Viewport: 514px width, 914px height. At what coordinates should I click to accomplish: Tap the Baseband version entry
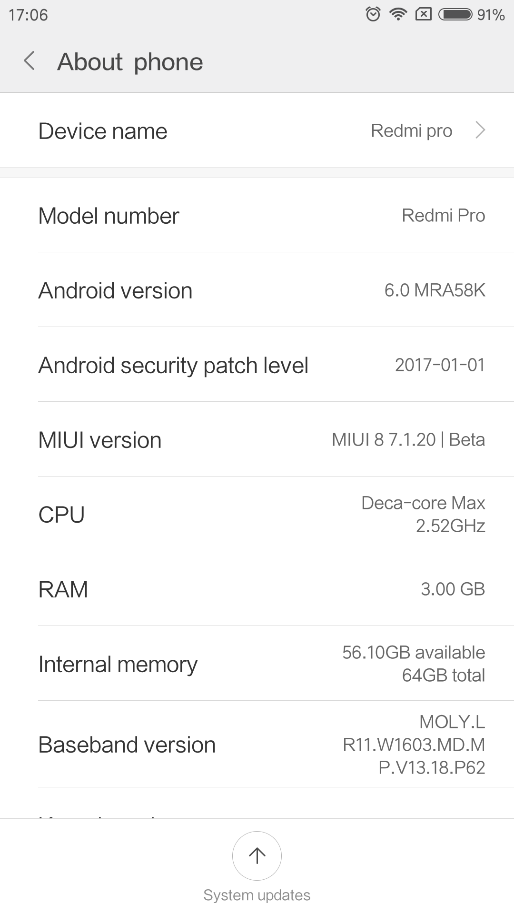coord(257,745)
